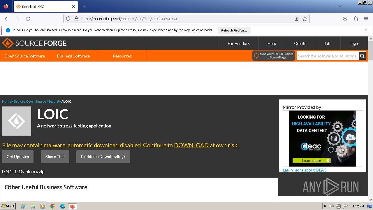Viewport: 373px width, 210px height.
Task: Click the Action Center flag icon
Action: click(x=345, y=206)
